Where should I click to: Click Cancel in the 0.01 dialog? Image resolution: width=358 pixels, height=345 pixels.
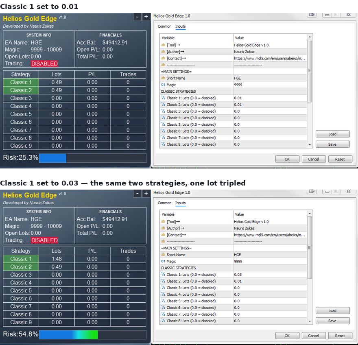click(314, 159)
